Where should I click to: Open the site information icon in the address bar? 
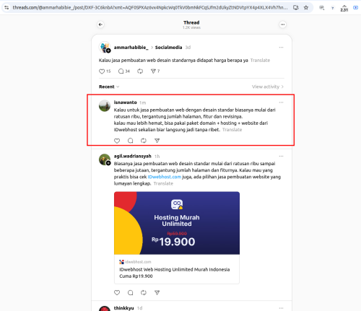[x=6, y=8]
